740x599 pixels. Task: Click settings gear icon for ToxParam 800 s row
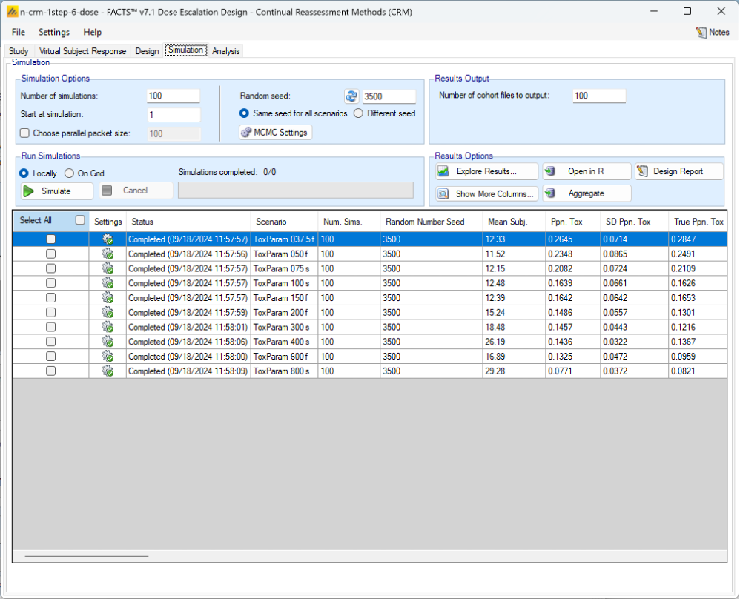(x=108, y=371)
